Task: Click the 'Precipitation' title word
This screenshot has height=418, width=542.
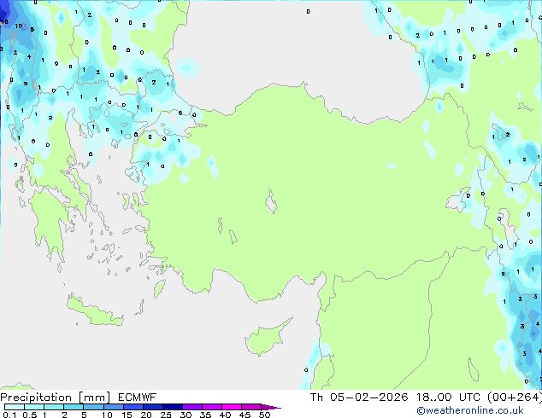Action: point(36,398)
